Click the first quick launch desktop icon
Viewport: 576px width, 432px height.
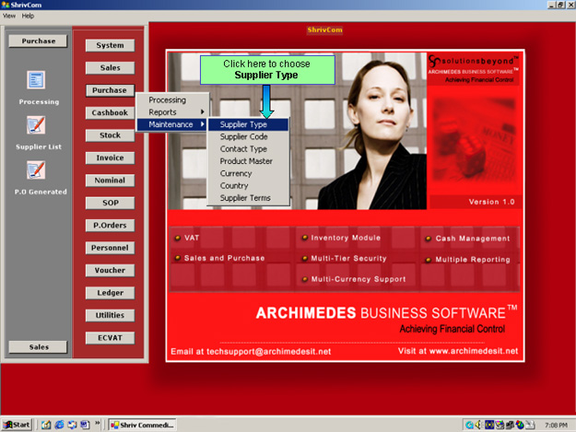(46, 425)
